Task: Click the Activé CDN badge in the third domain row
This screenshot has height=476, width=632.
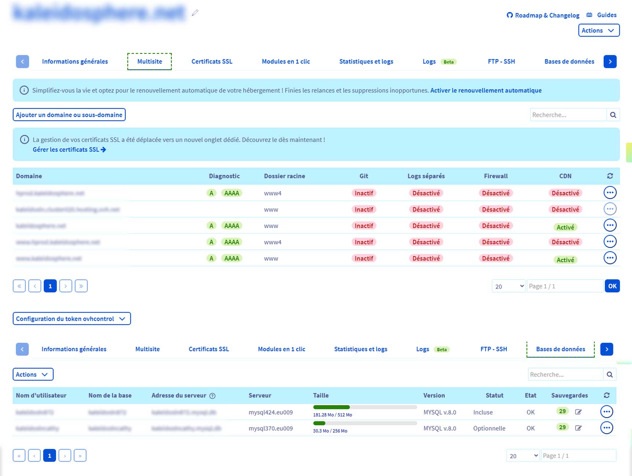Action: (565, 227)
